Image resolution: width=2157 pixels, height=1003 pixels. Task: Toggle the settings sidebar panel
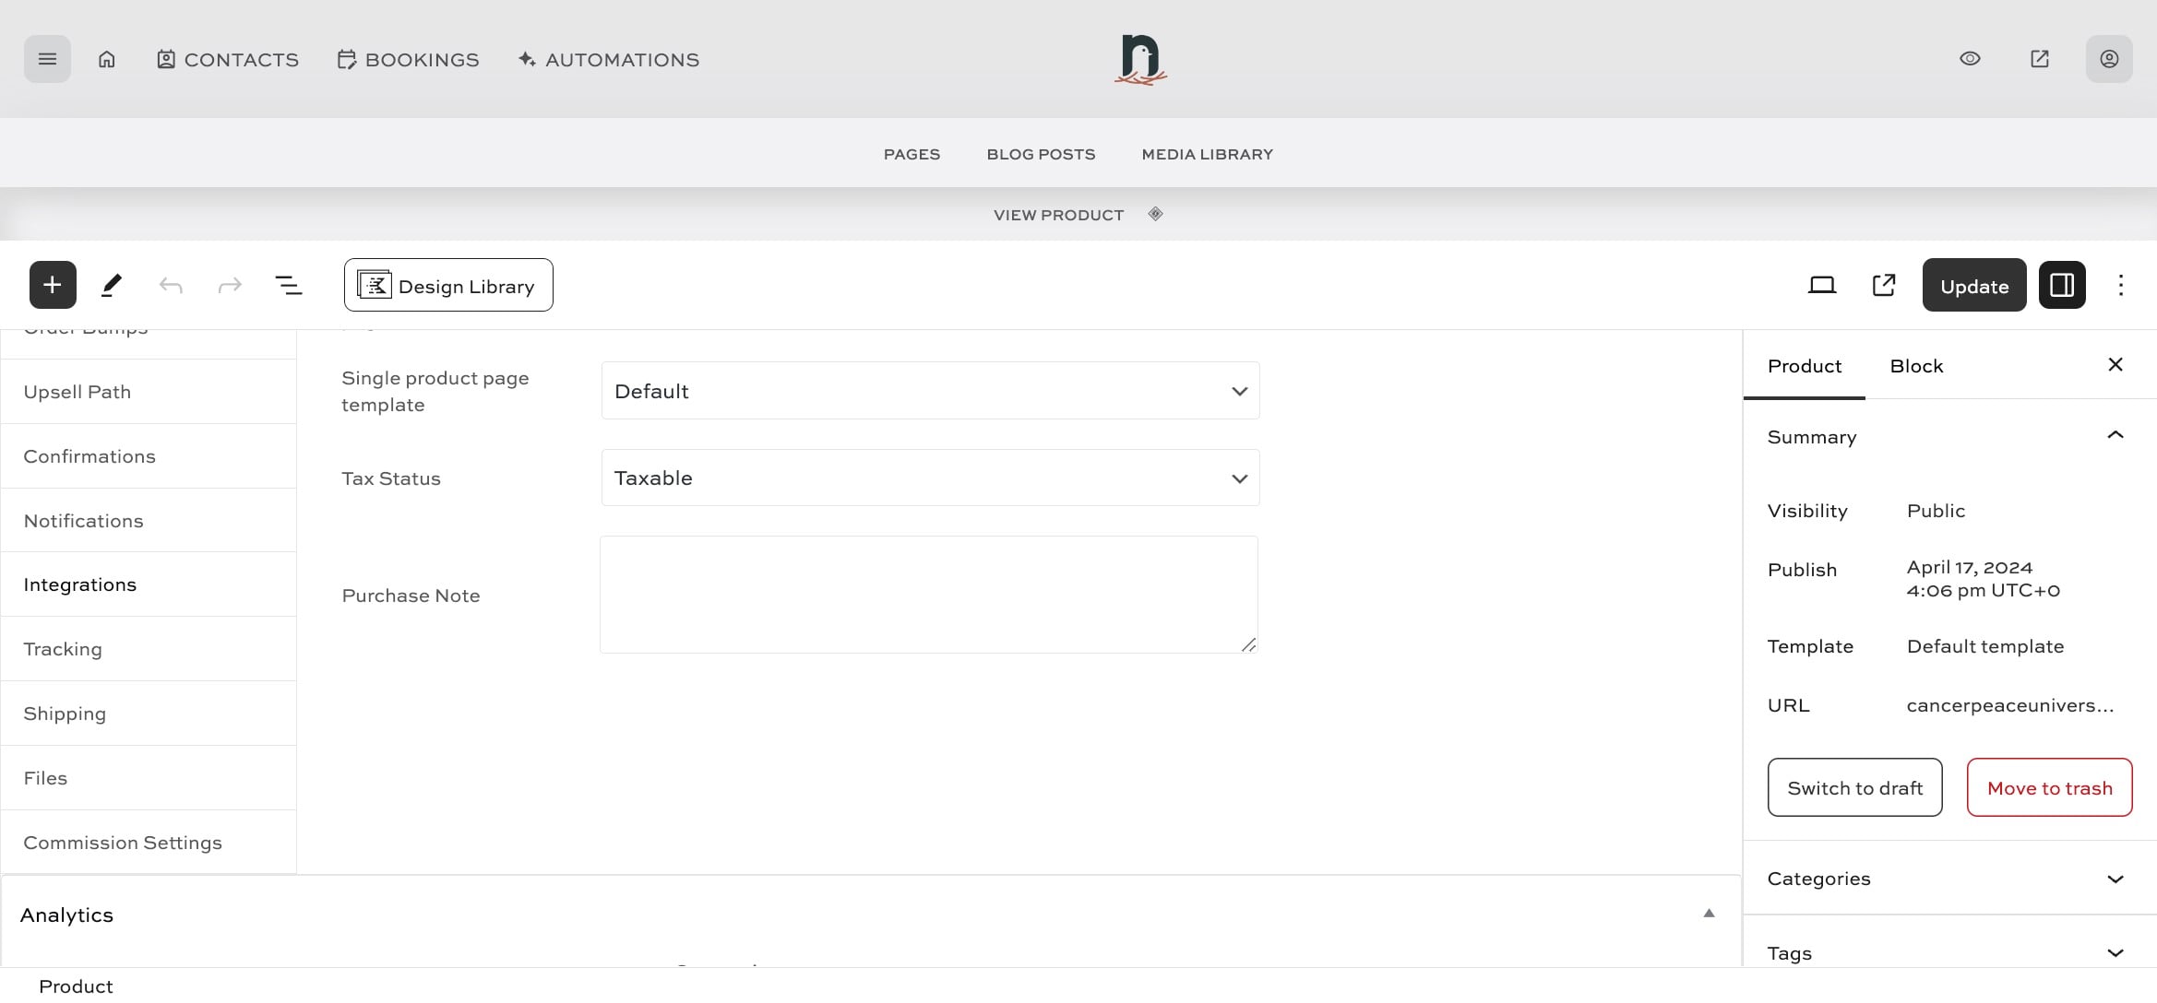pos(2062,285)
